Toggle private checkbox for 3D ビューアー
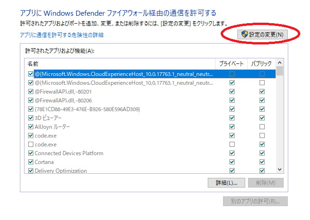Screen dimensions: 310x220 tap(232, 118)
